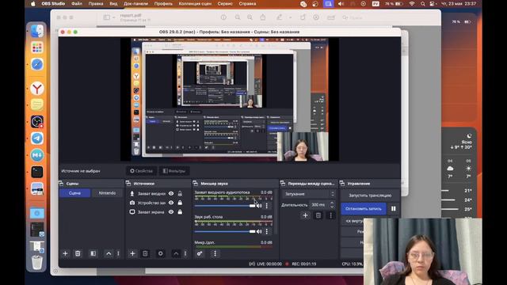Open the Правка menu

[x=96, y=4]
